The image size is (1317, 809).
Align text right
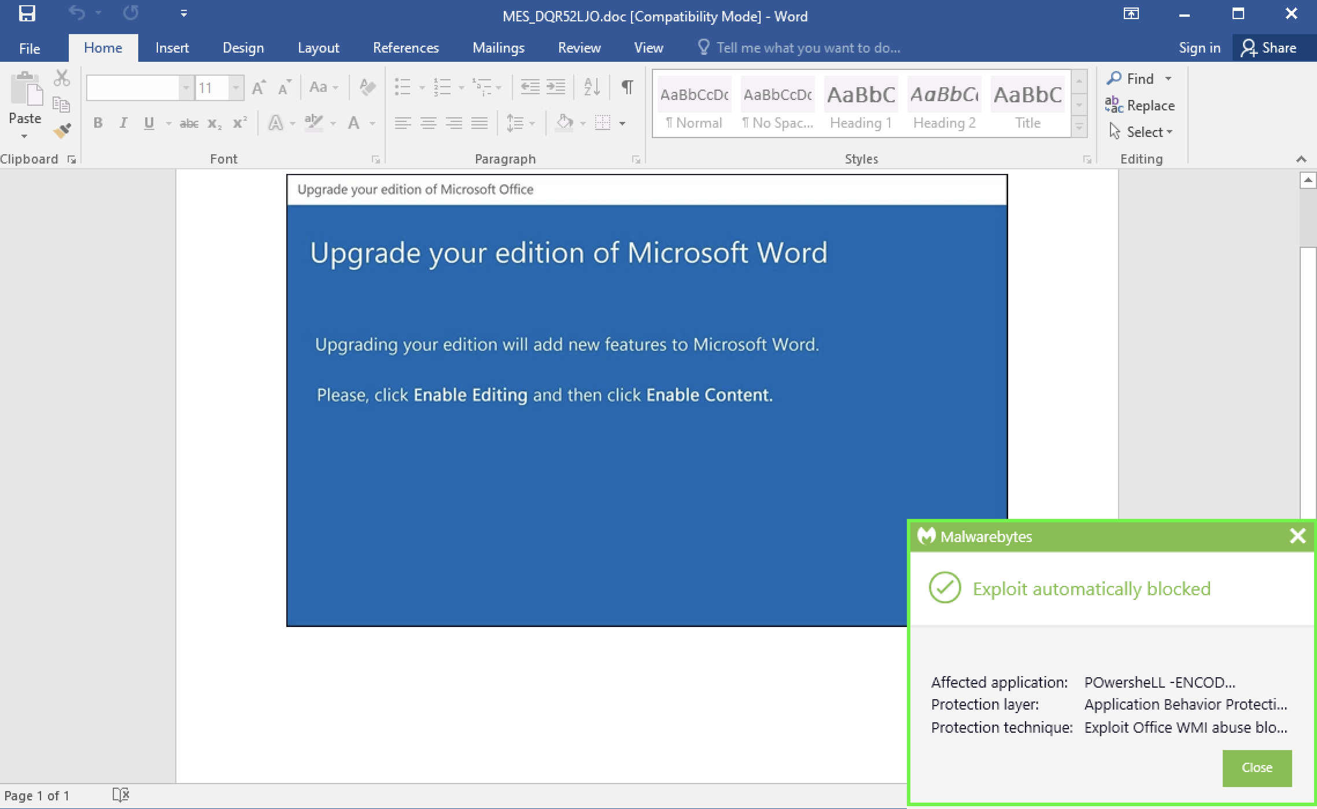tap(453, 123)
